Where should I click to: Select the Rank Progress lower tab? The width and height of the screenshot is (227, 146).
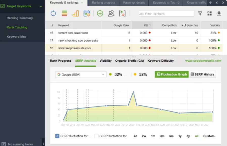coord(61,61)
